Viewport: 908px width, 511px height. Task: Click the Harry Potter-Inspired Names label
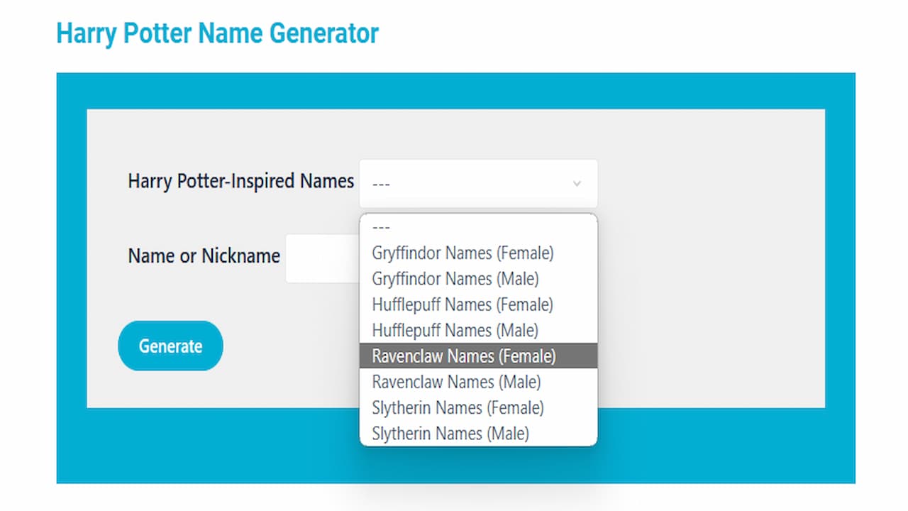pos(240,181)
